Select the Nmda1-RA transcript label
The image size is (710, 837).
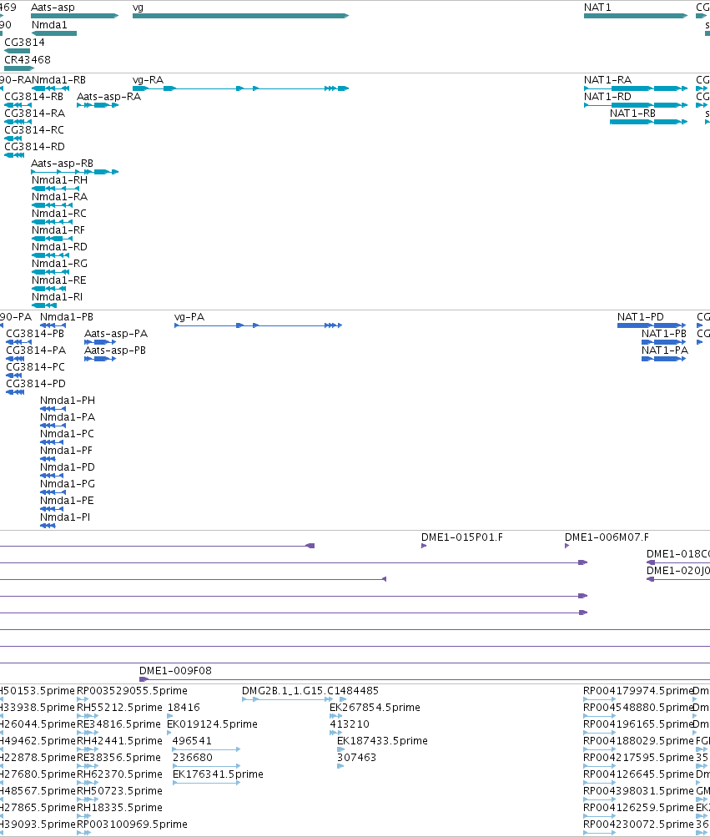59,196
